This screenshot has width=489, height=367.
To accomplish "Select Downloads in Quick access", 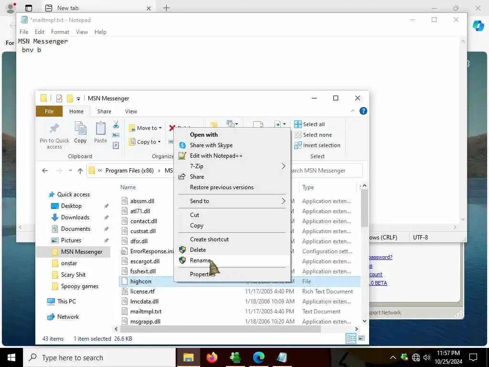I will click(x=75, y=217).
